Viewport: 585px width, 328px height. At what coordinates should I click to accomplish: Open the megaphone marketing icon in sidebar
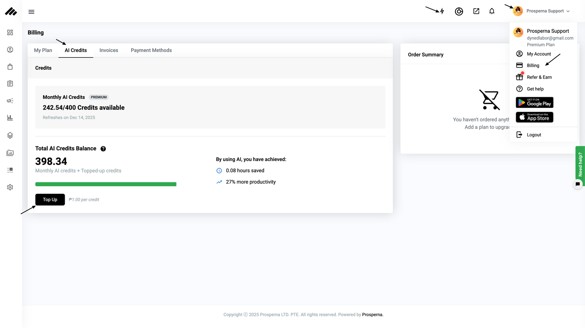coord(10,101)
